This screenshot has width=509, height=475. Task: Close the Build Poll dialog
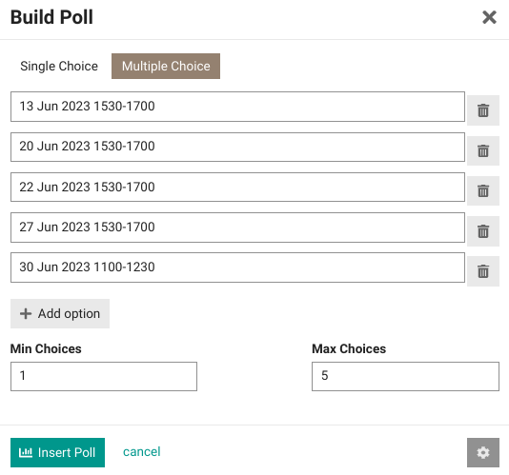pyautogui.click(x=489, y=17)
